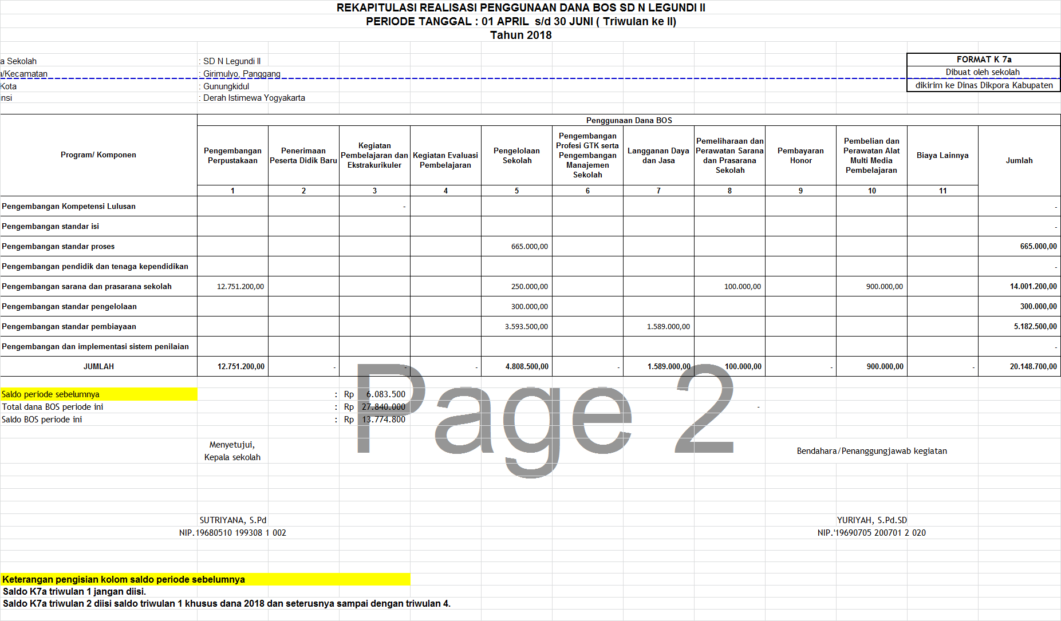The image size is (1061, 621).
Task: Click value 665.000,00 under Pengelolaan Sekolah
Action: (x=516, y=246)
